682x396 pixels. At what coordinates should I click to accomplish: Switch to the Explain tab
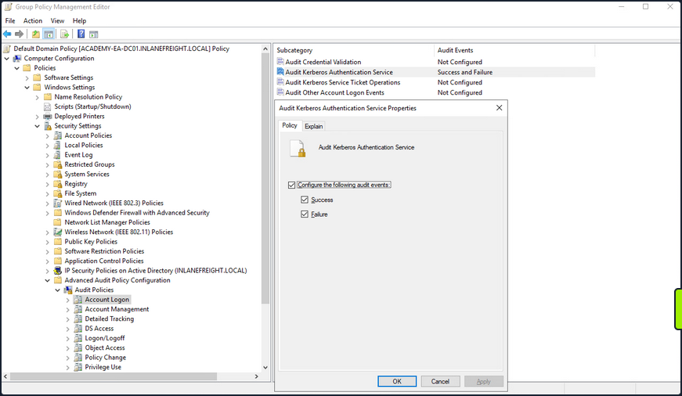pyautogui.click(x=313, y=126)
